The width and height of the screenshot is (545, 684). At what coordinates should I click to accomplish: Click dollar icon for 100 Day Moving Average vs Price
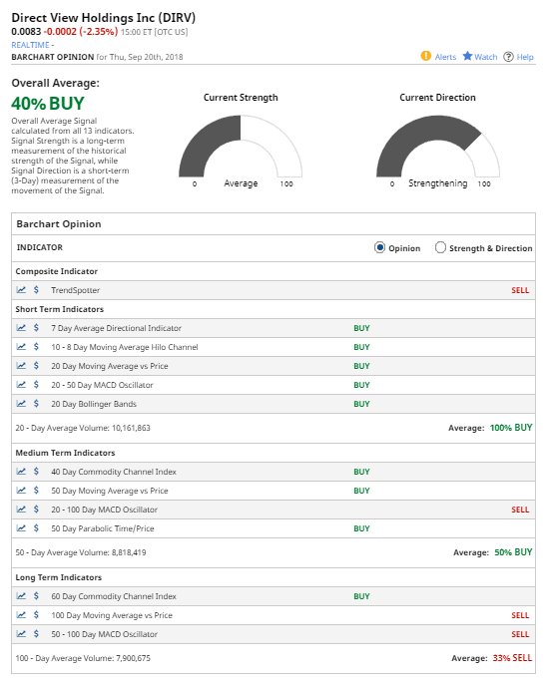[36, 615]
